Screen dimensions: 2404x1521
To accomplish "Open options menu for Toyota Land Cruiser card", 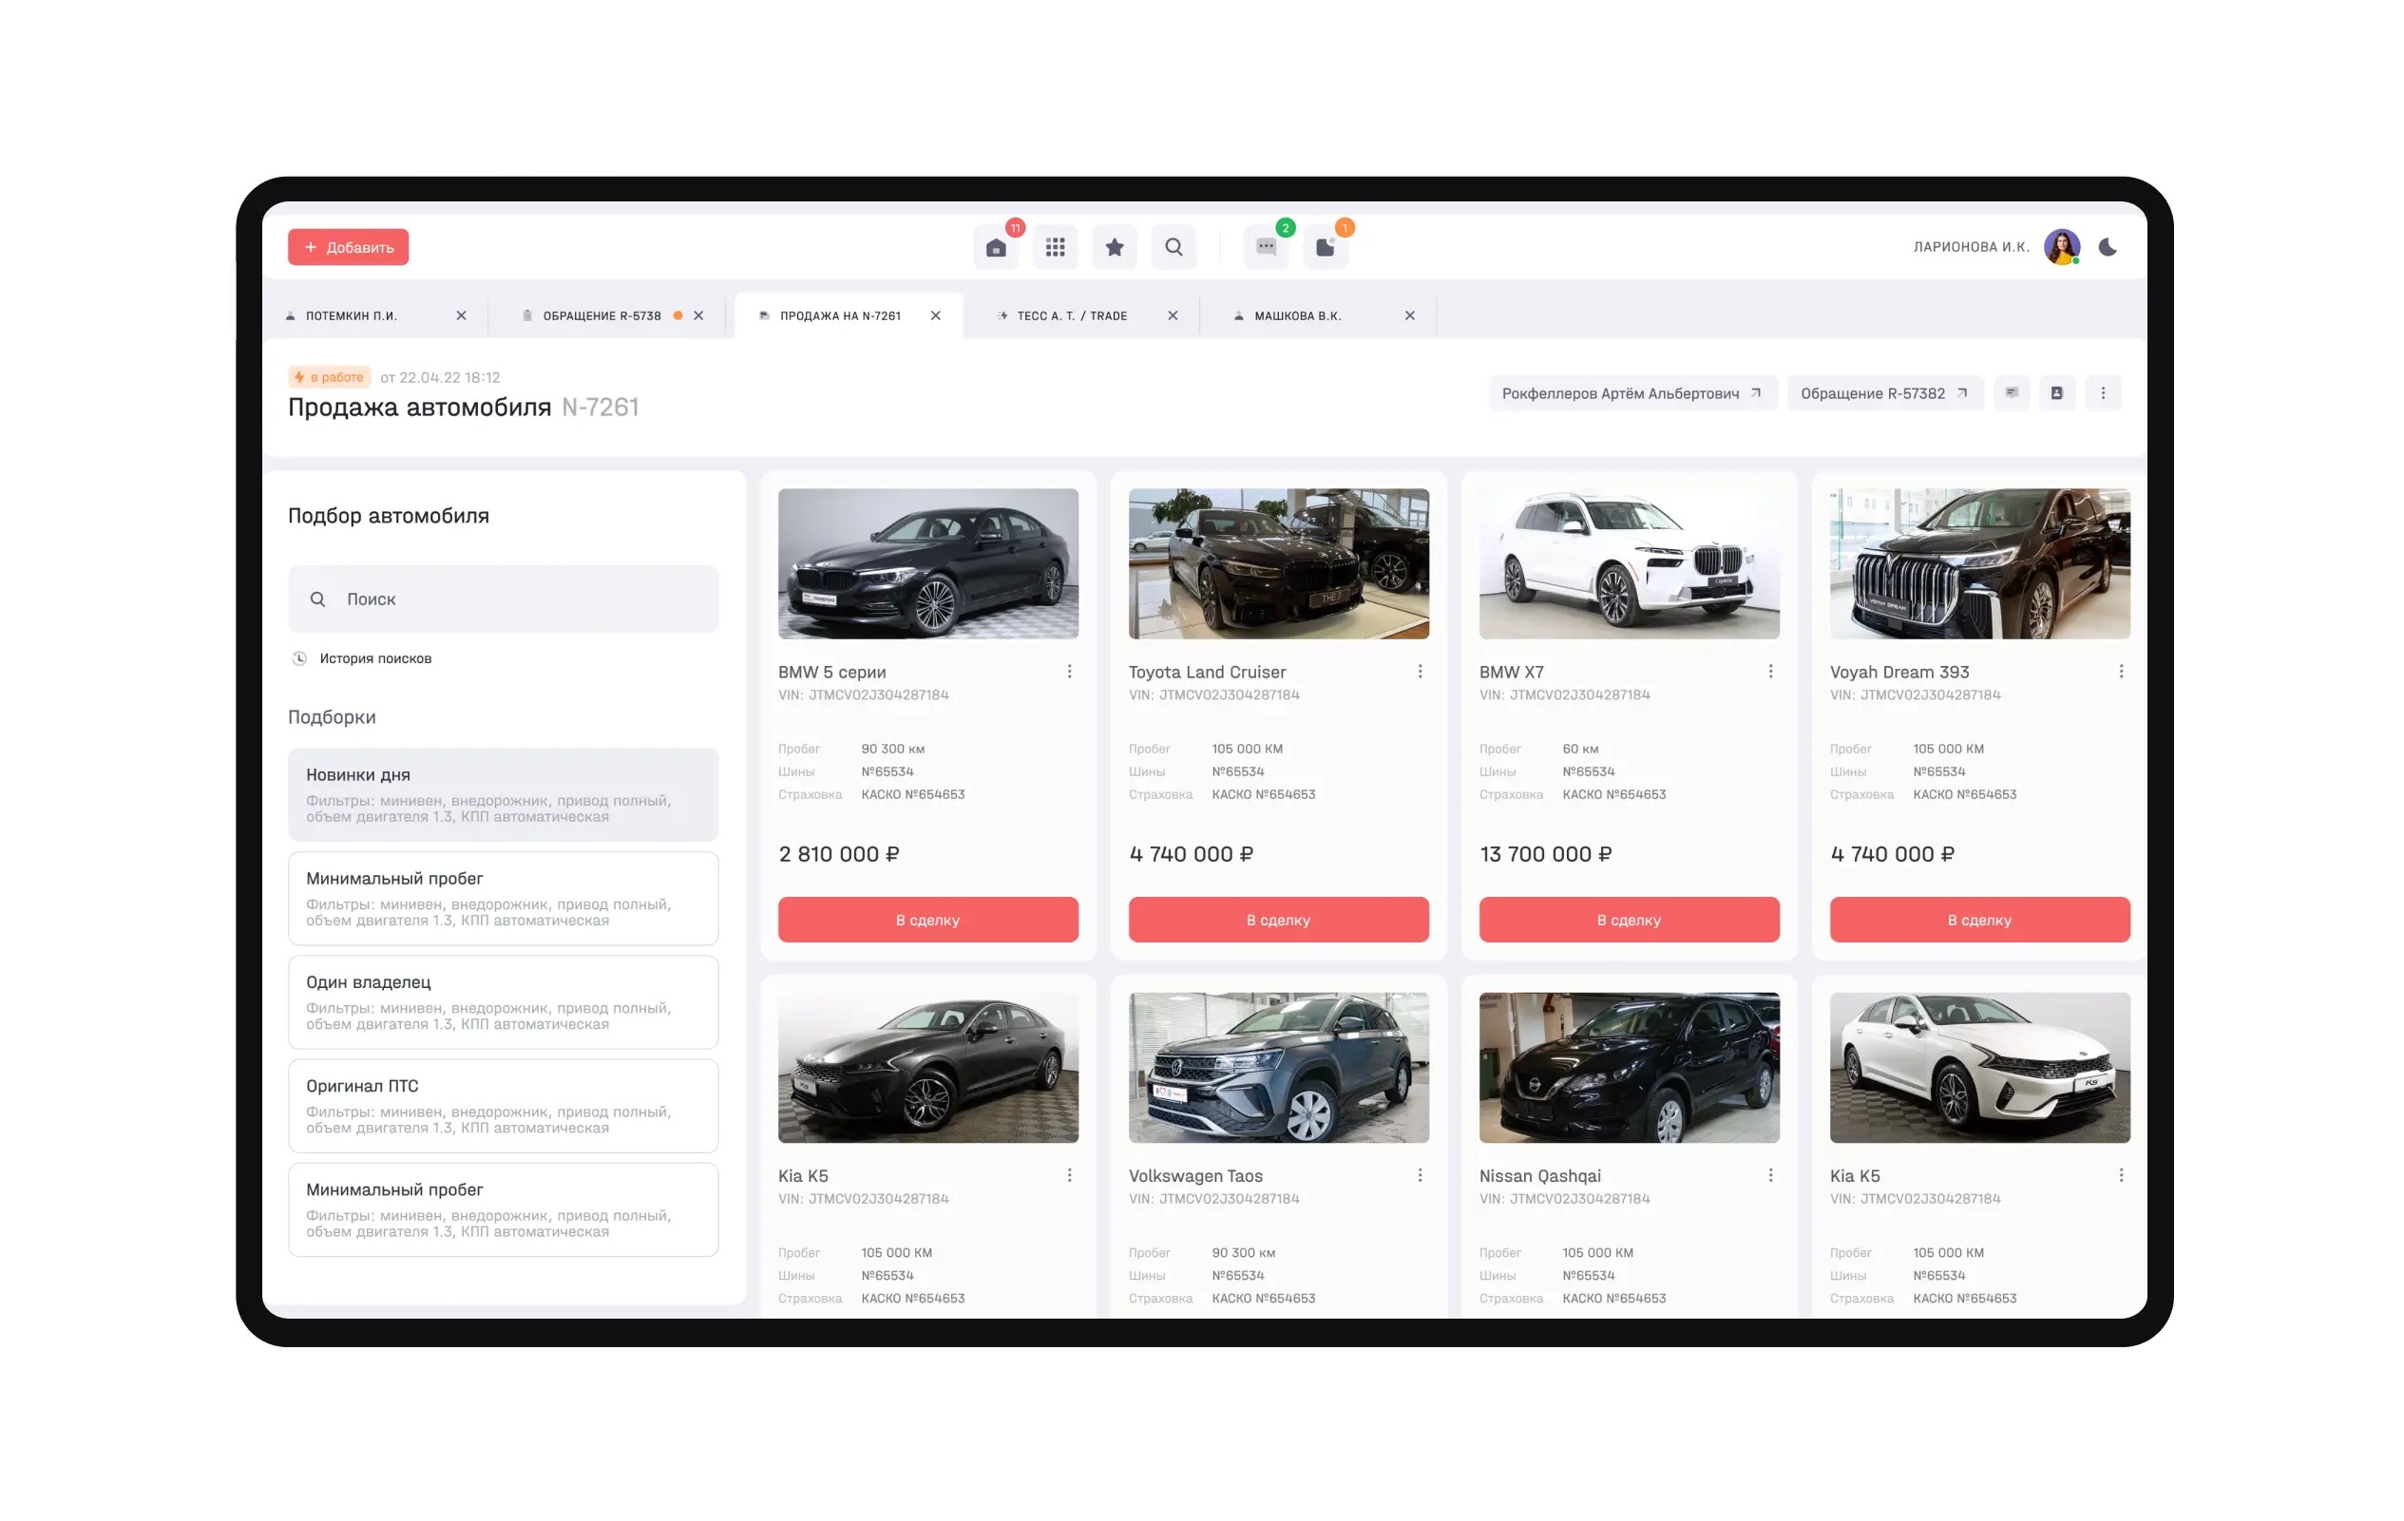I will (1420, 672).
